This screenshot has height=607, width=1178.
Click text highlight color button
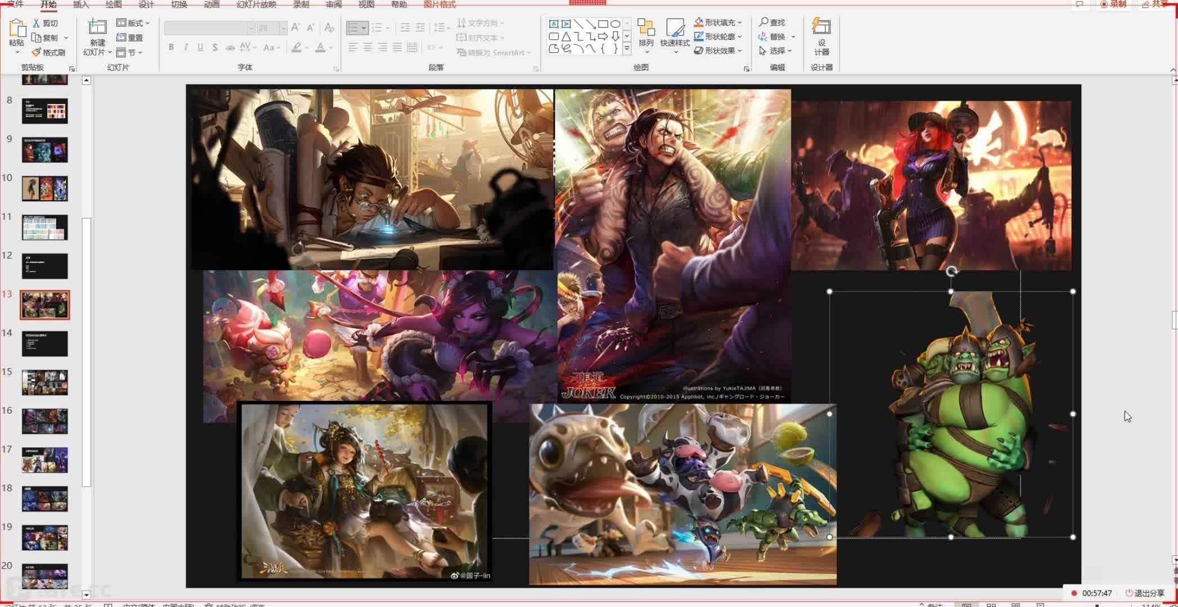coord(296,47)
